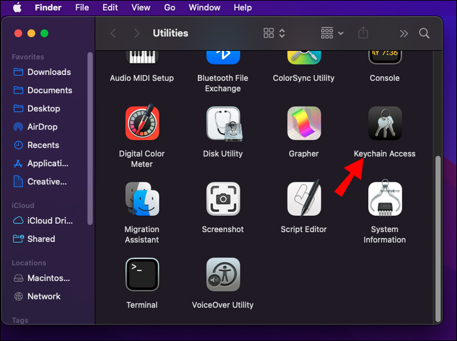Select the Grapher app icon

tap(304, 123)
